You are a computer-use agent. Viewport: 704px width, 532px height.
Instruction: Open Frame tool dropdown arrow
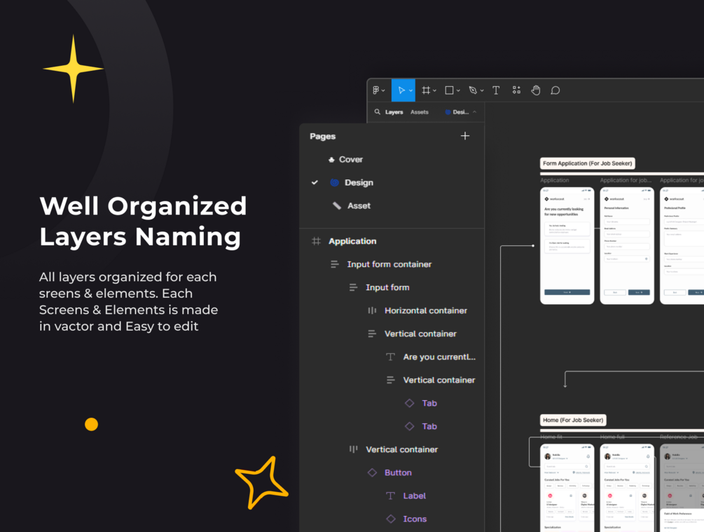[434, 90]
